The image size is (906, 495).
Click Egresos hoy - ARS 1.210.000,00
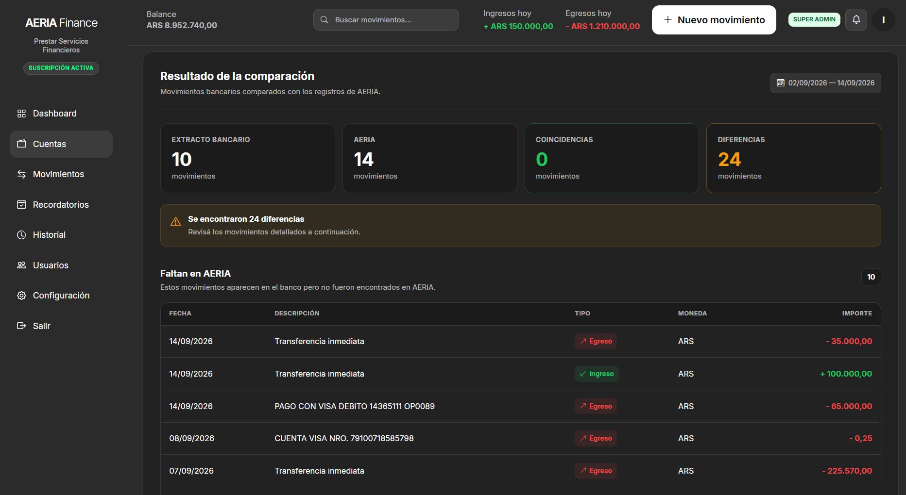coord(602,26)
